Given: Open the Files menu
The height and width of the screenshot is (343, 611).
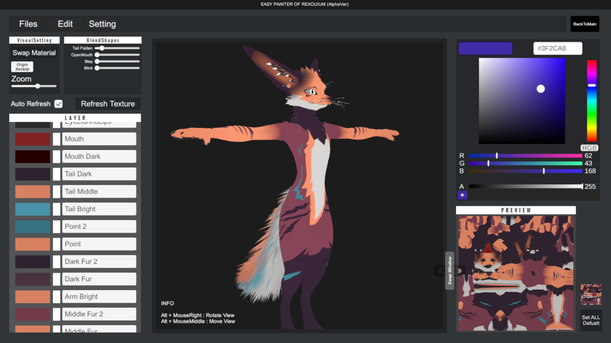Looking at the screenshot, I should pyautogui.click(x=28, y=24).
